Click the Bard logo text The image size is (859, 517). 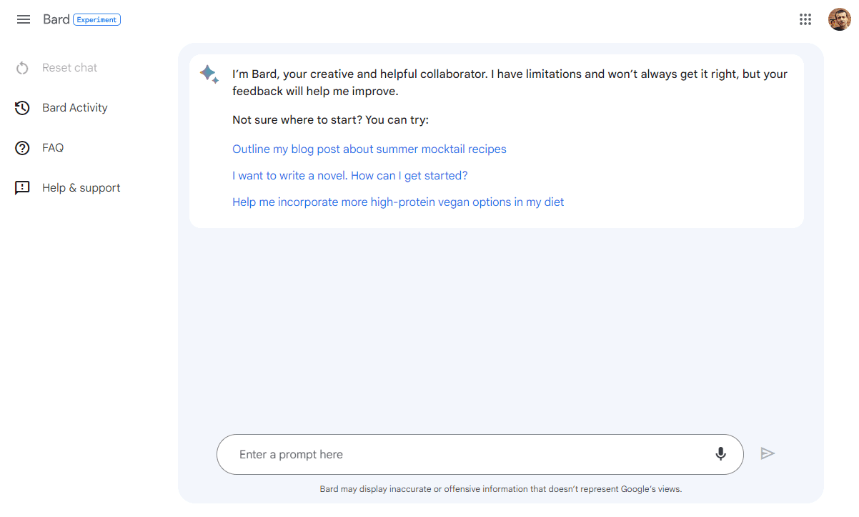56,19
